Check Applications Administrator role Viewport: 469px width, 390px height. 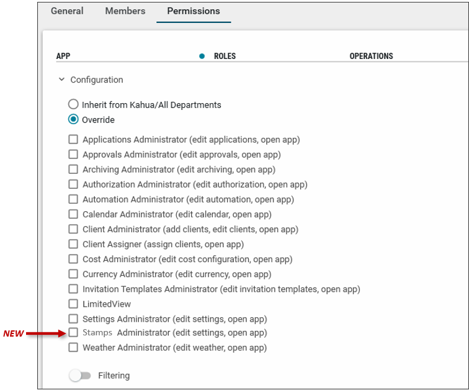coord(73,140)
